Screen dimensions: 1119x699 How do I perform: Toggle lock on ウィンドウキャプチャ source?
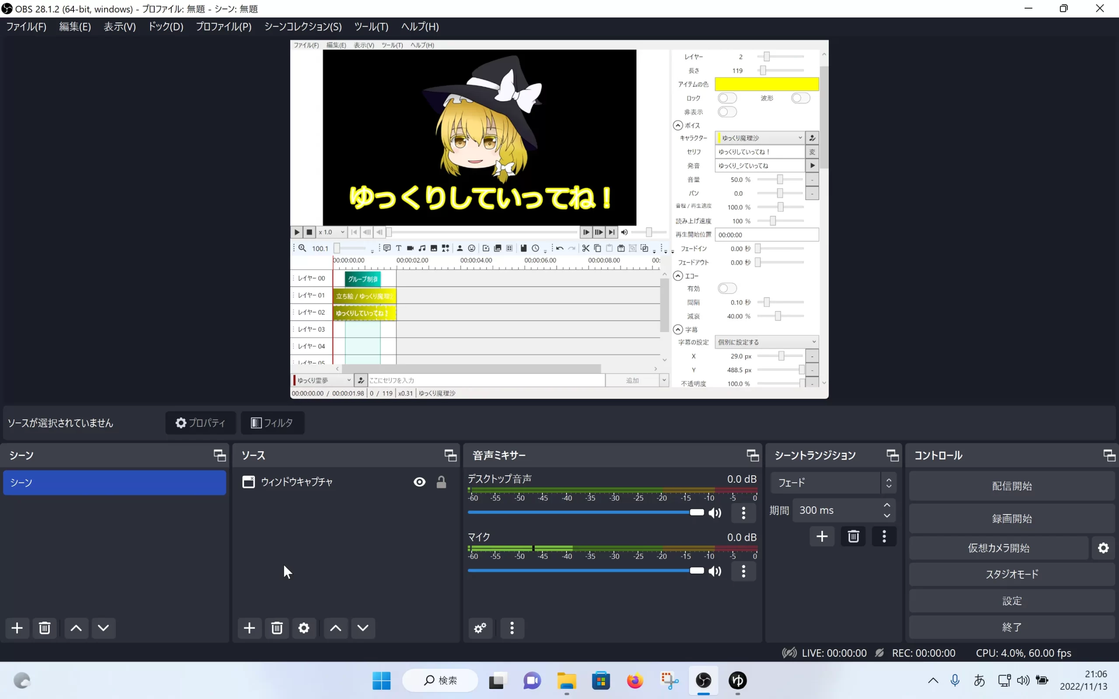click(441, 482)
